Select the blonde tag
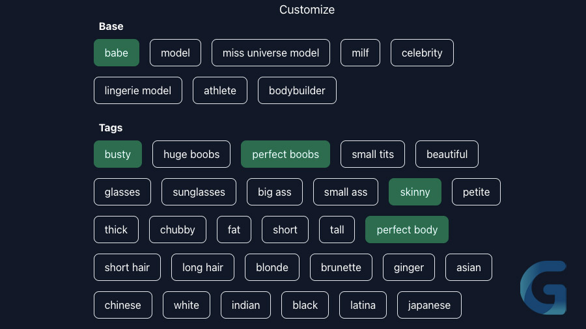Screen dimensions: 586x329 coord(272,267)
